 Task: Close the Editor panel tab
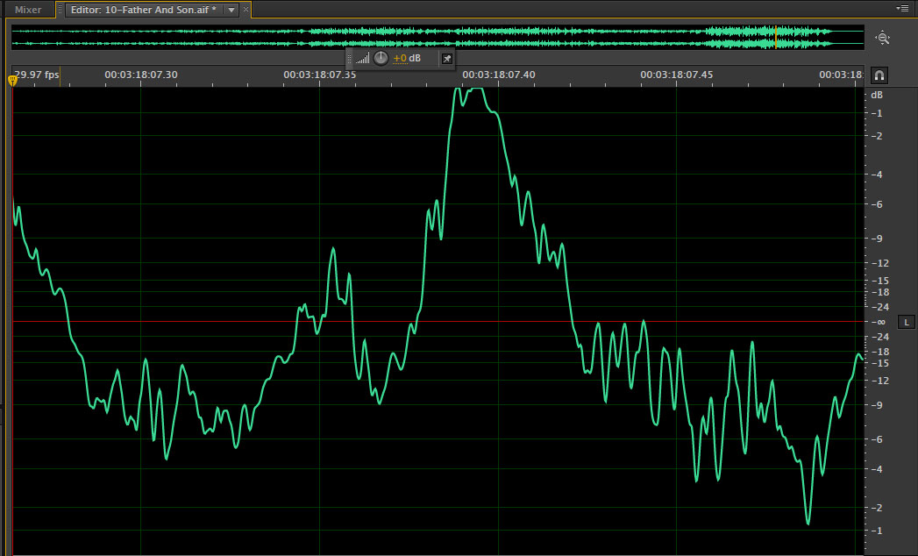pos(246,10)
